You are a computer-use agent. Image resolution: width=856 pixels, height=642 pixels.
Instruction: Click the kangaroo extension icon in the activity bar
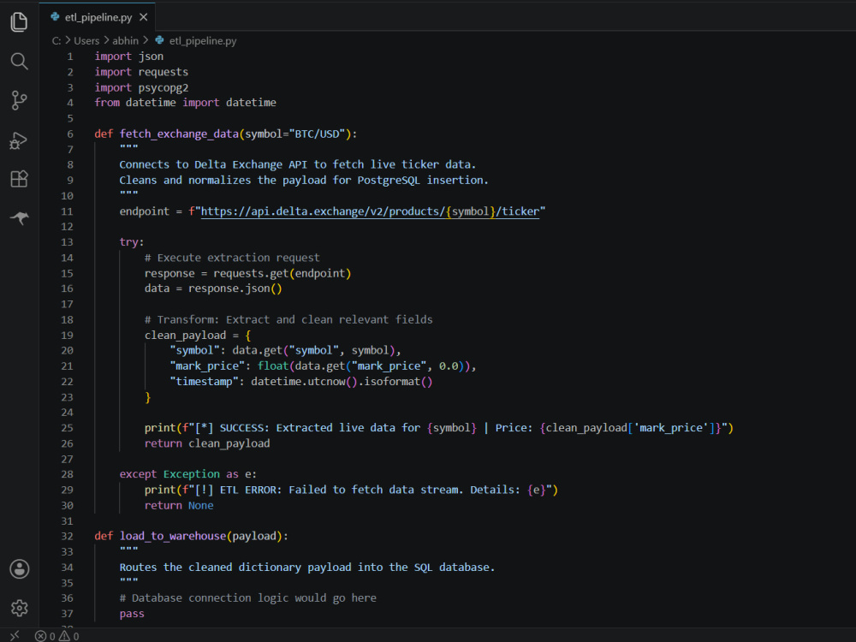[x=19, y=217]
